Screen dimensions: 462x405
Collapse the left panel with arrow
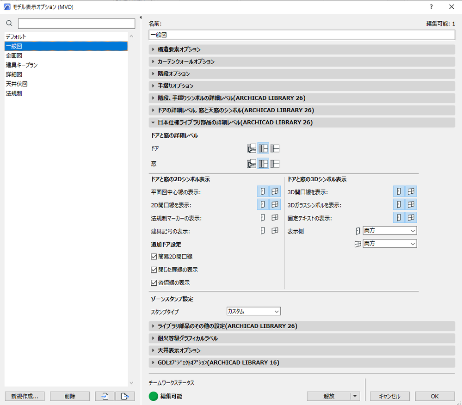pyautogui.click(x=141, y=18)
